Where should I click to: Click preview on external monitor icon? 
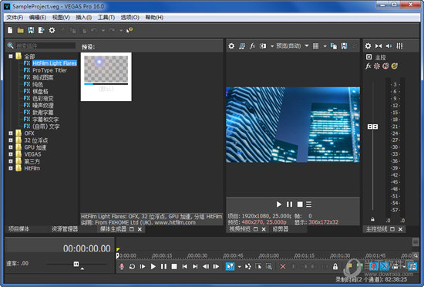click(x=242, y=46)
